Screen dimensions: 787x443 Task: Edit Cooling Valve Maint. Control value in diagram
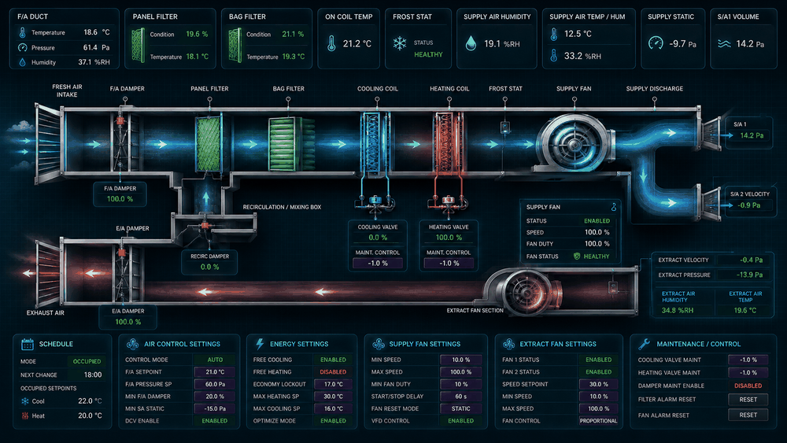(x=378, y=264)
